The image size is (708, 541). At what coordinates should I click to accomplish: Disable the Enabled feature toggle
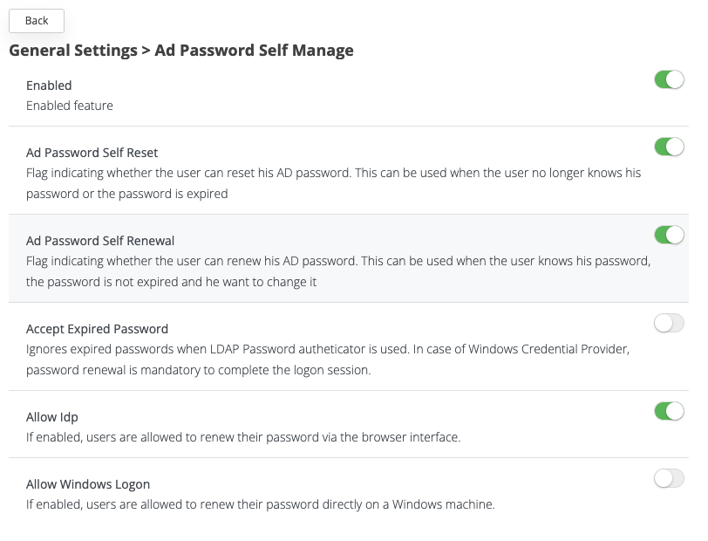(669, 80)
